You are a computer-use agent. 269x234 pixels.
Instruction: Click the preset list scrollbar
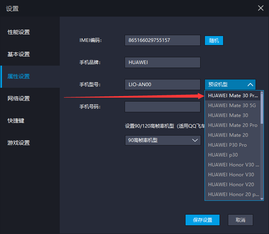[x=262, y=108]
